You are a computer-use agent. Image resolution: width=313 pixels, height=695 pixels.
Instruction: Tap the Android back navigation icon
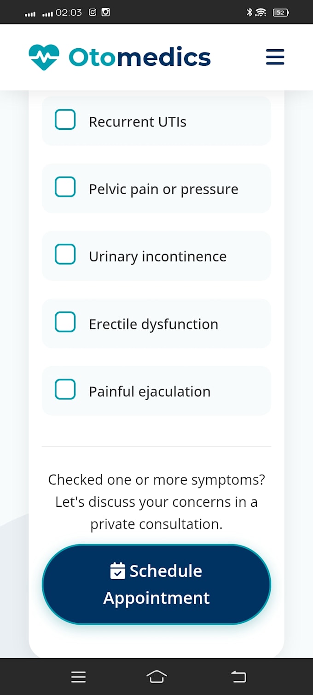[238, 677]
